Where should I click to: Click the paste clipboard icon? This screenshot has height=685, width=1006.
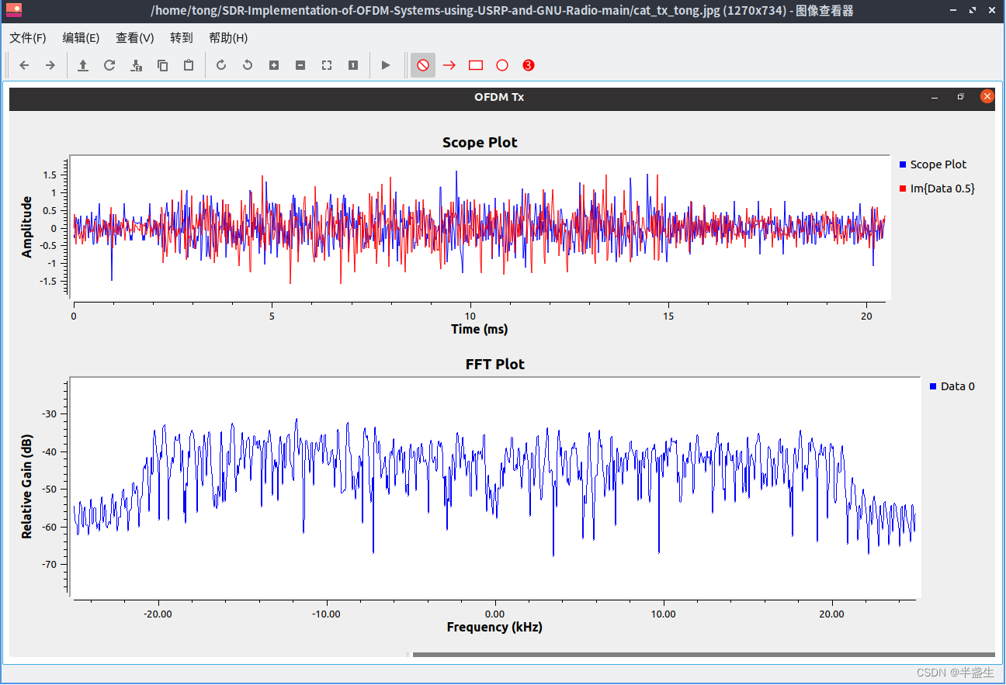coord(189,65)
